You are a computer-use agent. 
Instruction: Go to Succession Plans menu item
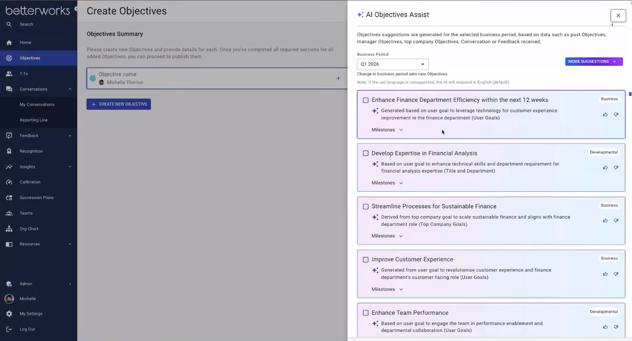coord(37,198)
